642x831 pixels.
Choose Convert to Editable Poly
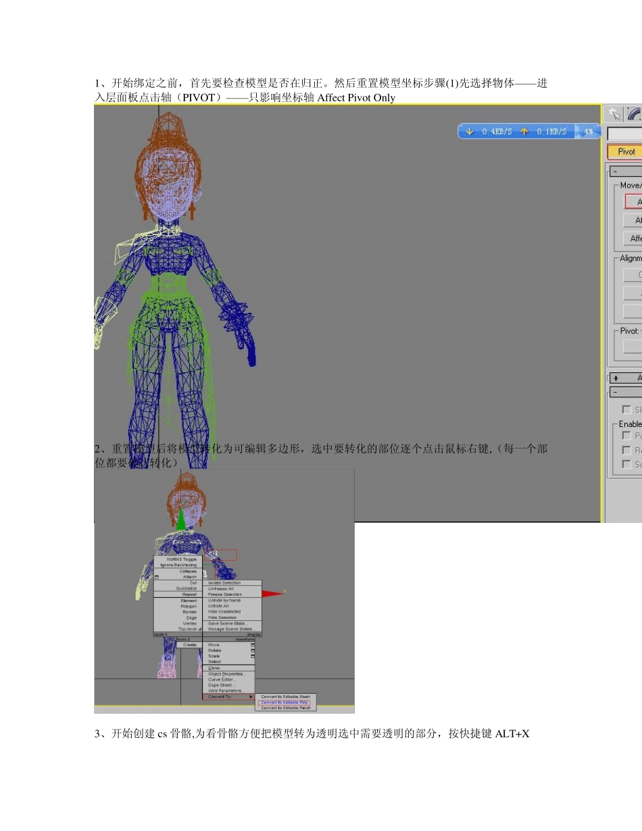click(285, 703)
